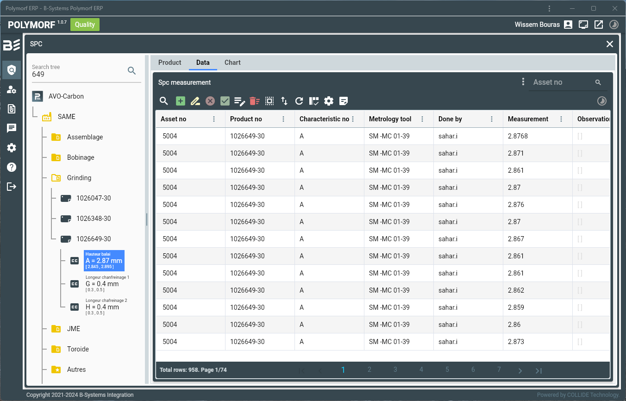Click the Asset no search field
626x401 pixels.
[561, 82]
